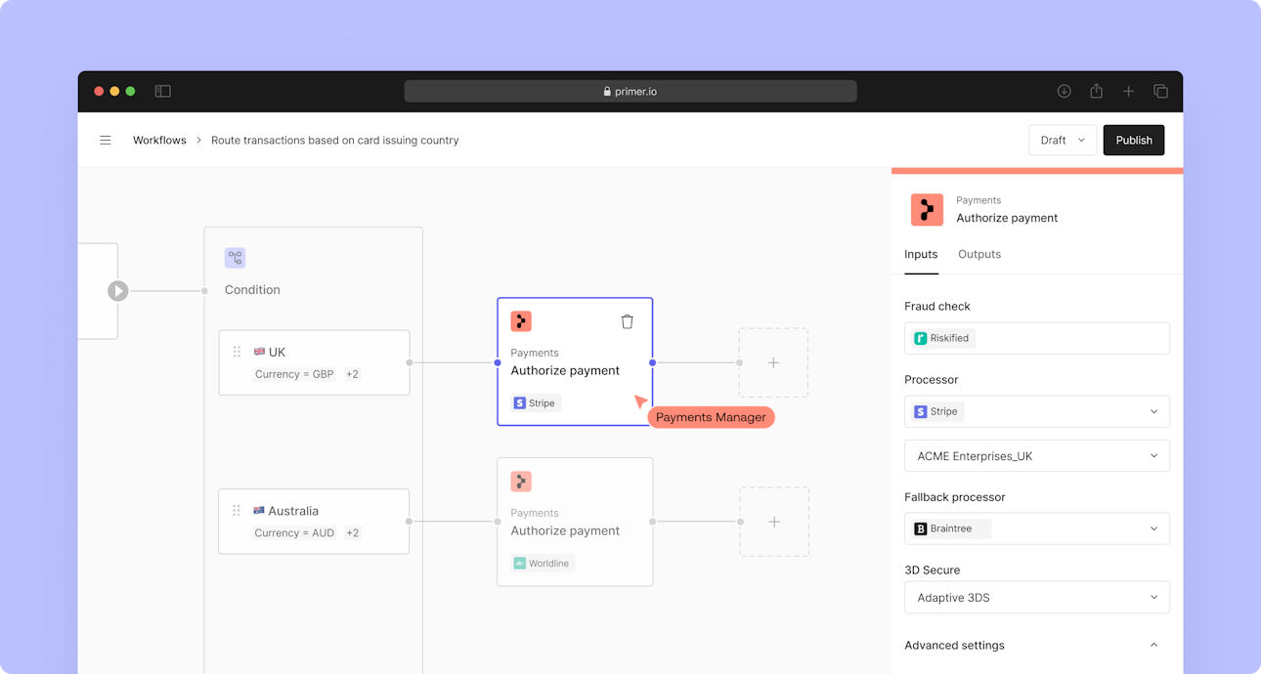1261x674 pixels.
Task: Click the +2 badge on Australia condition
Action: pos(352,533)
